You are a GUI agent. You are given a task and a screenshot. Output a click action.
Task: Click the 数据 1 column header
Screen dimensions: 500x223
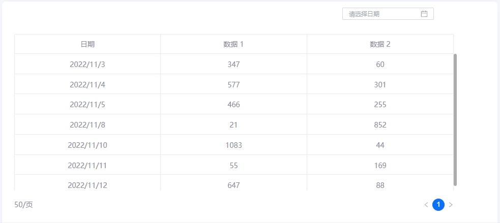coord(233,44)
